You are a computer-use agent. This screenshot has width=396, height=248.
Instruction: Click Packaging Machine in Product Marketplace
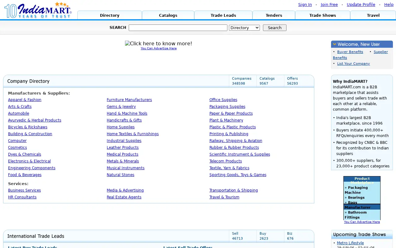356,190
